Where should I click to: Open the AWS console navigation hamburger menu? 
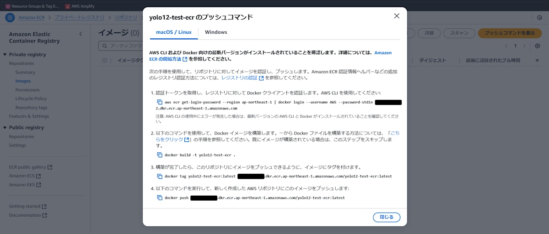10,18
